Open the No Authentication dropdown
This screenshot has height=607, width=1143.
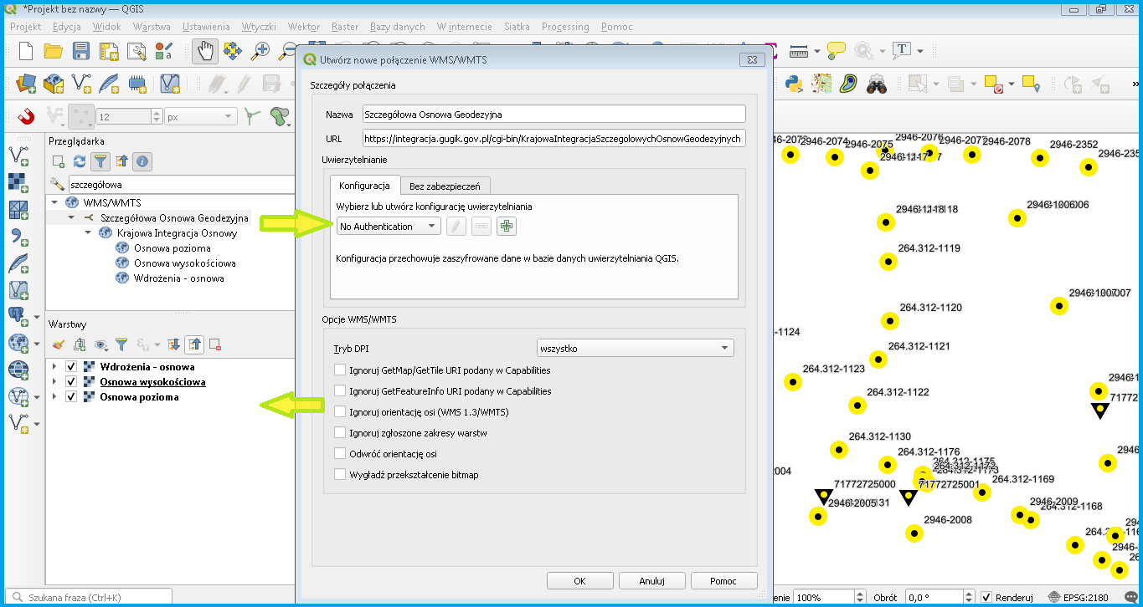389,227
